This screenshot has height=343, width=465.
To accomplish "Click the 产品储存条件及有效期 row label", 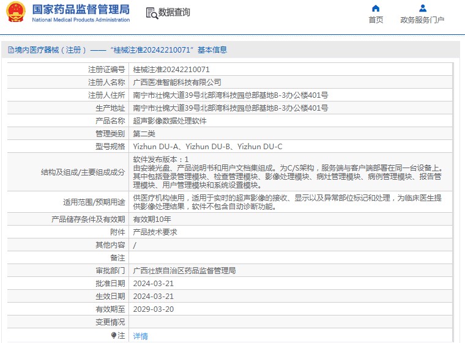I will pos(88,219).
